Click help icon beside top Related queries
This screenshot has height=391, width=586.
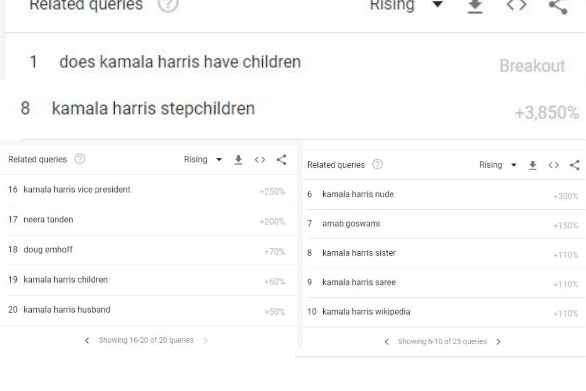pyautogui.click(x=168, y=5)
